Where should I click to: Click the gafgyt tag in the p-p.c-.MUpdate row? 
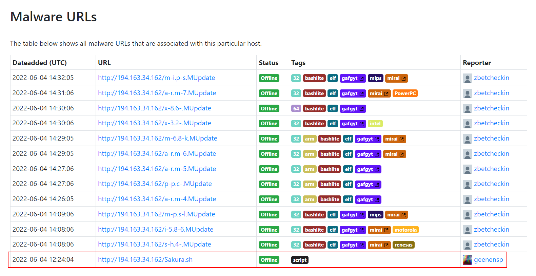368,184
